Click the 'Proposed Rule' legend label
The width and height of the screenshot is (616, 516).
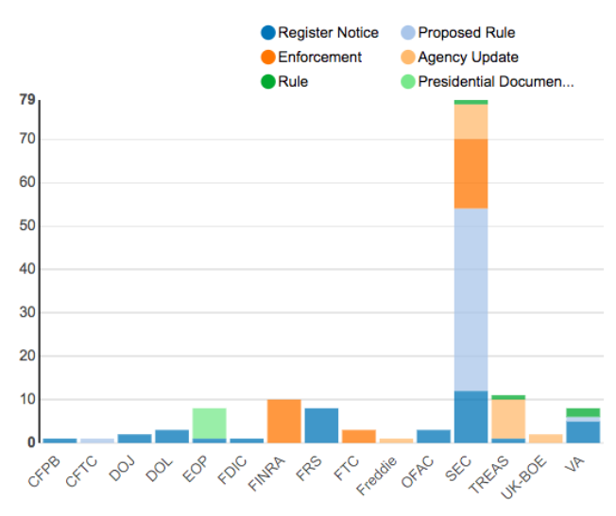467,33
